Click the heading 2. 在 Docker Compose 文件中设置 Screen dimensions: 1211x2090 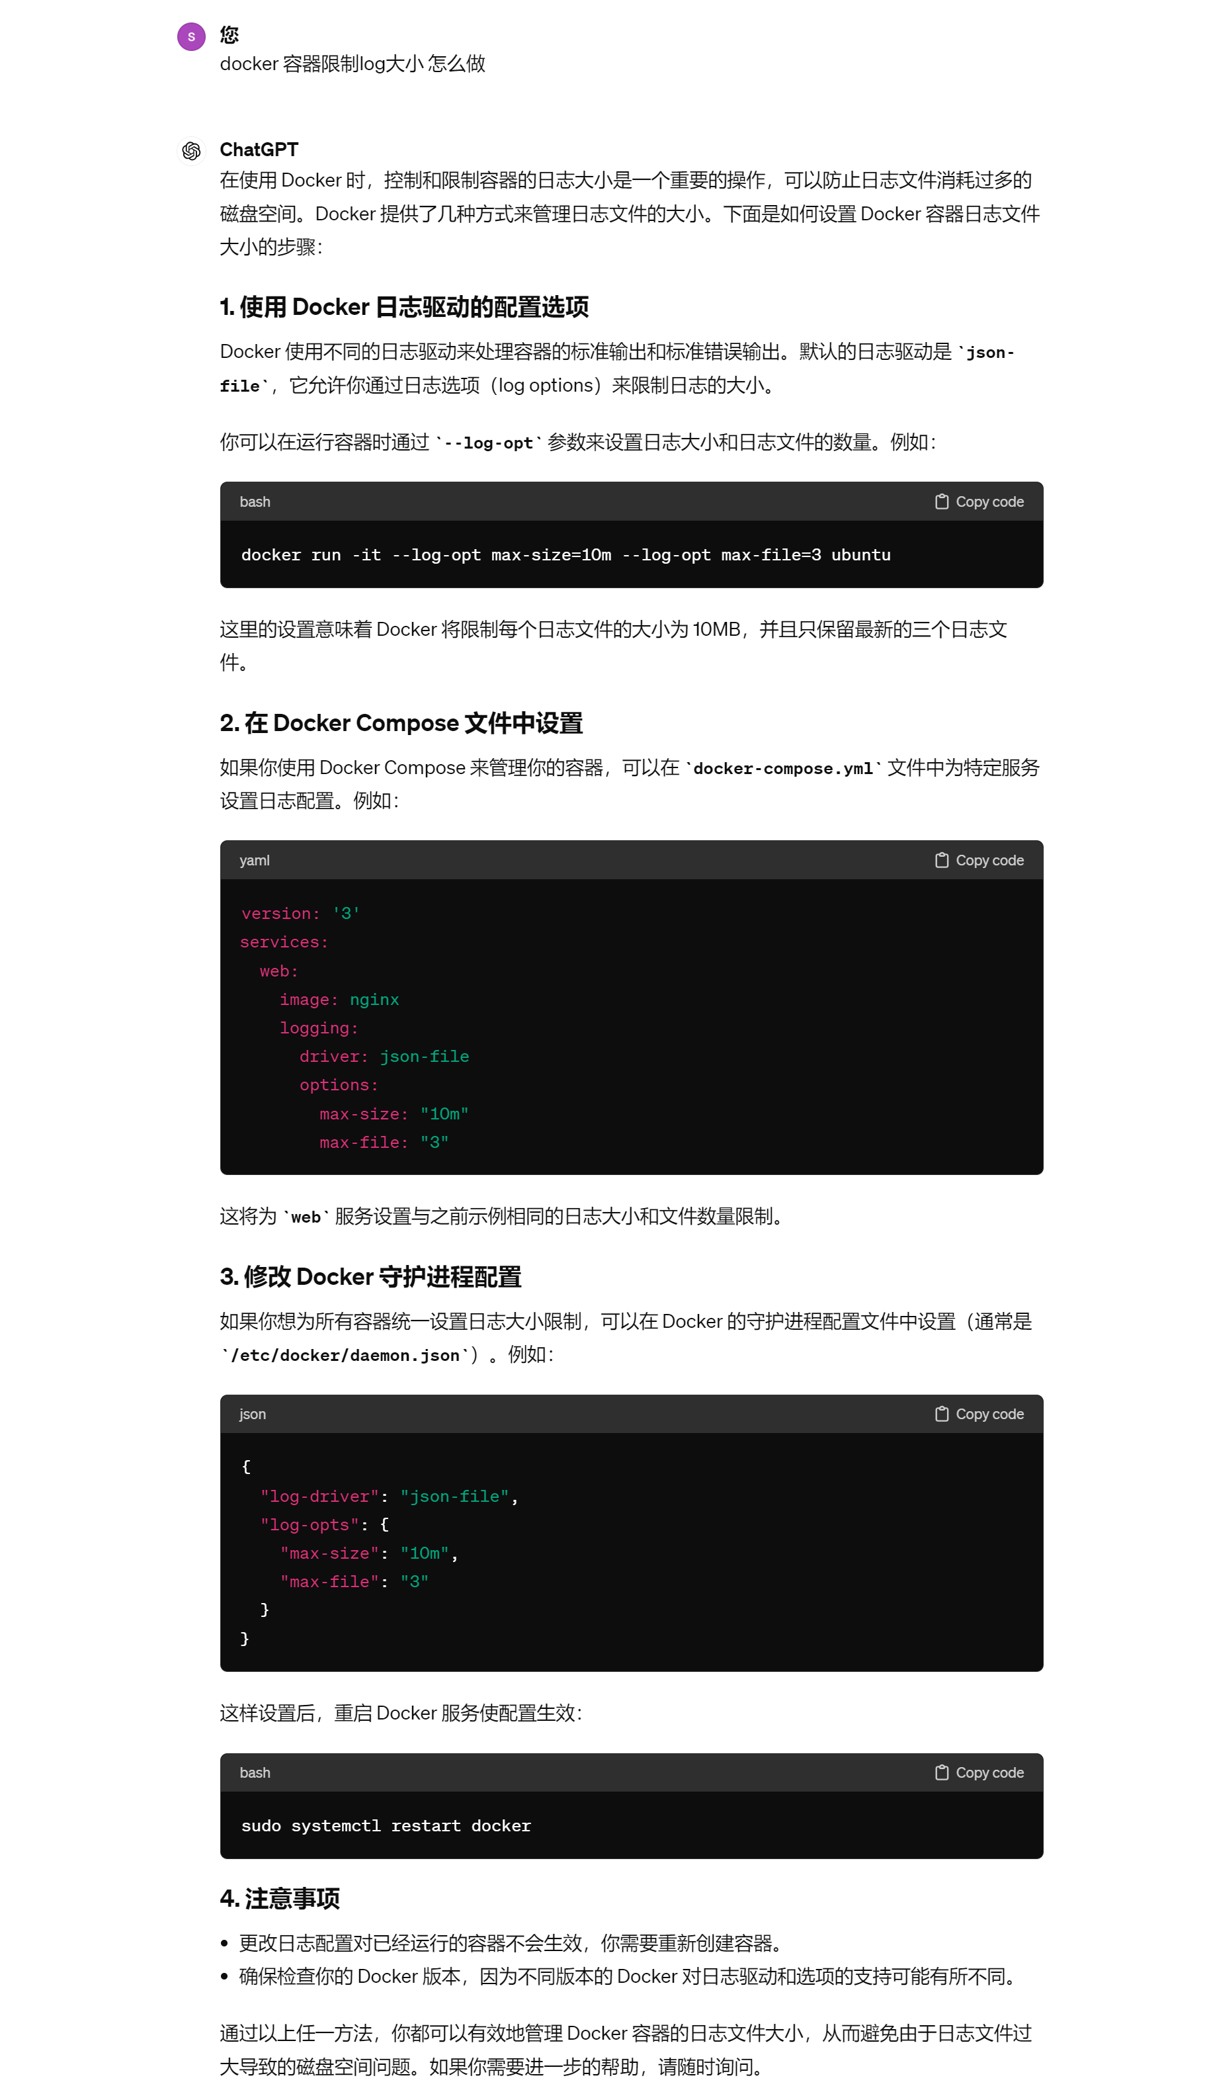pyautogui.click(x=402, y=722)
